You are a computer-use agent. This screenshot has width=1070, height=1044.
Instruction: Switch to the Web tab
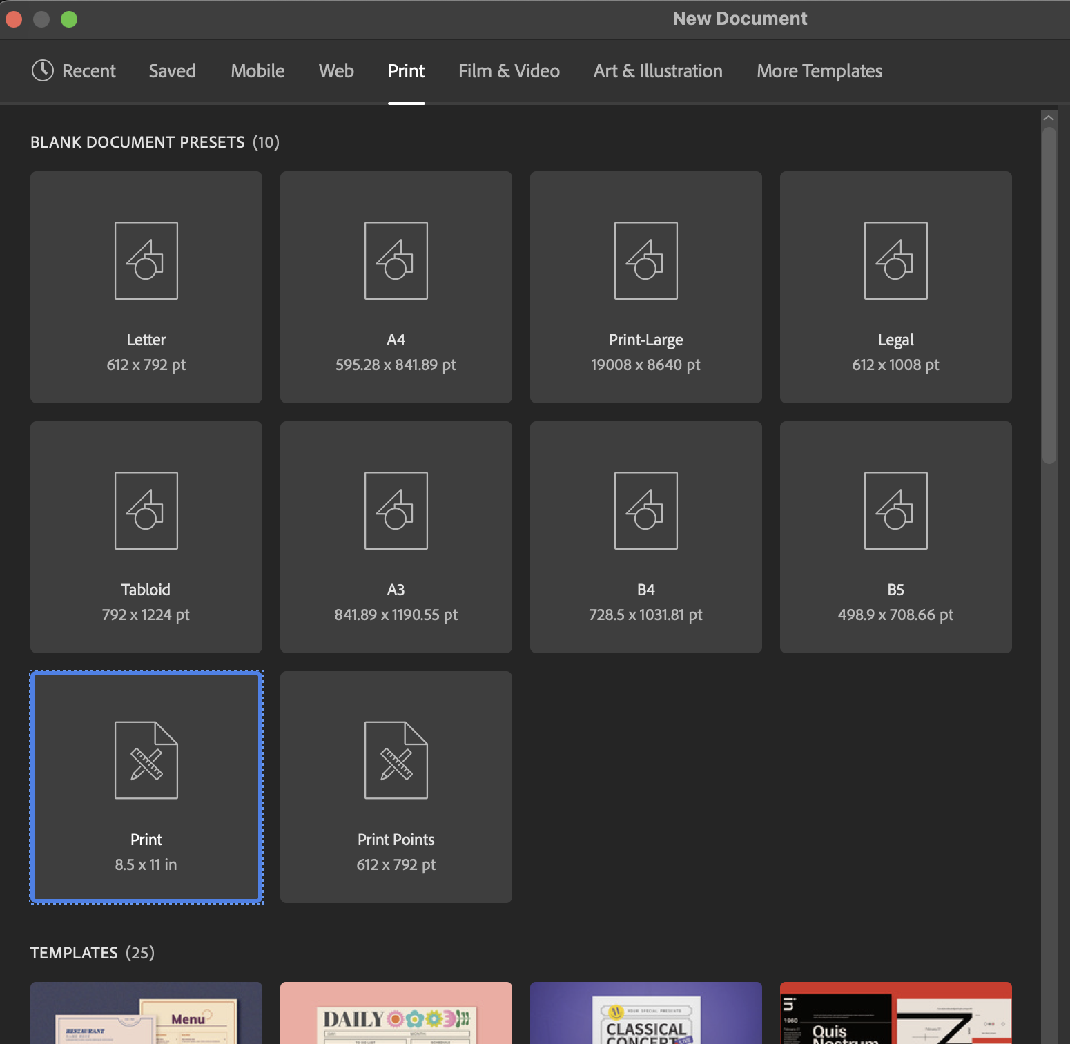pos(336,71)
